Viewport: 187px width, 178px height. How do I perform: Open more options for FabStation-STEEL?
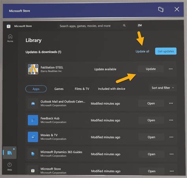(x=170, y=69)
